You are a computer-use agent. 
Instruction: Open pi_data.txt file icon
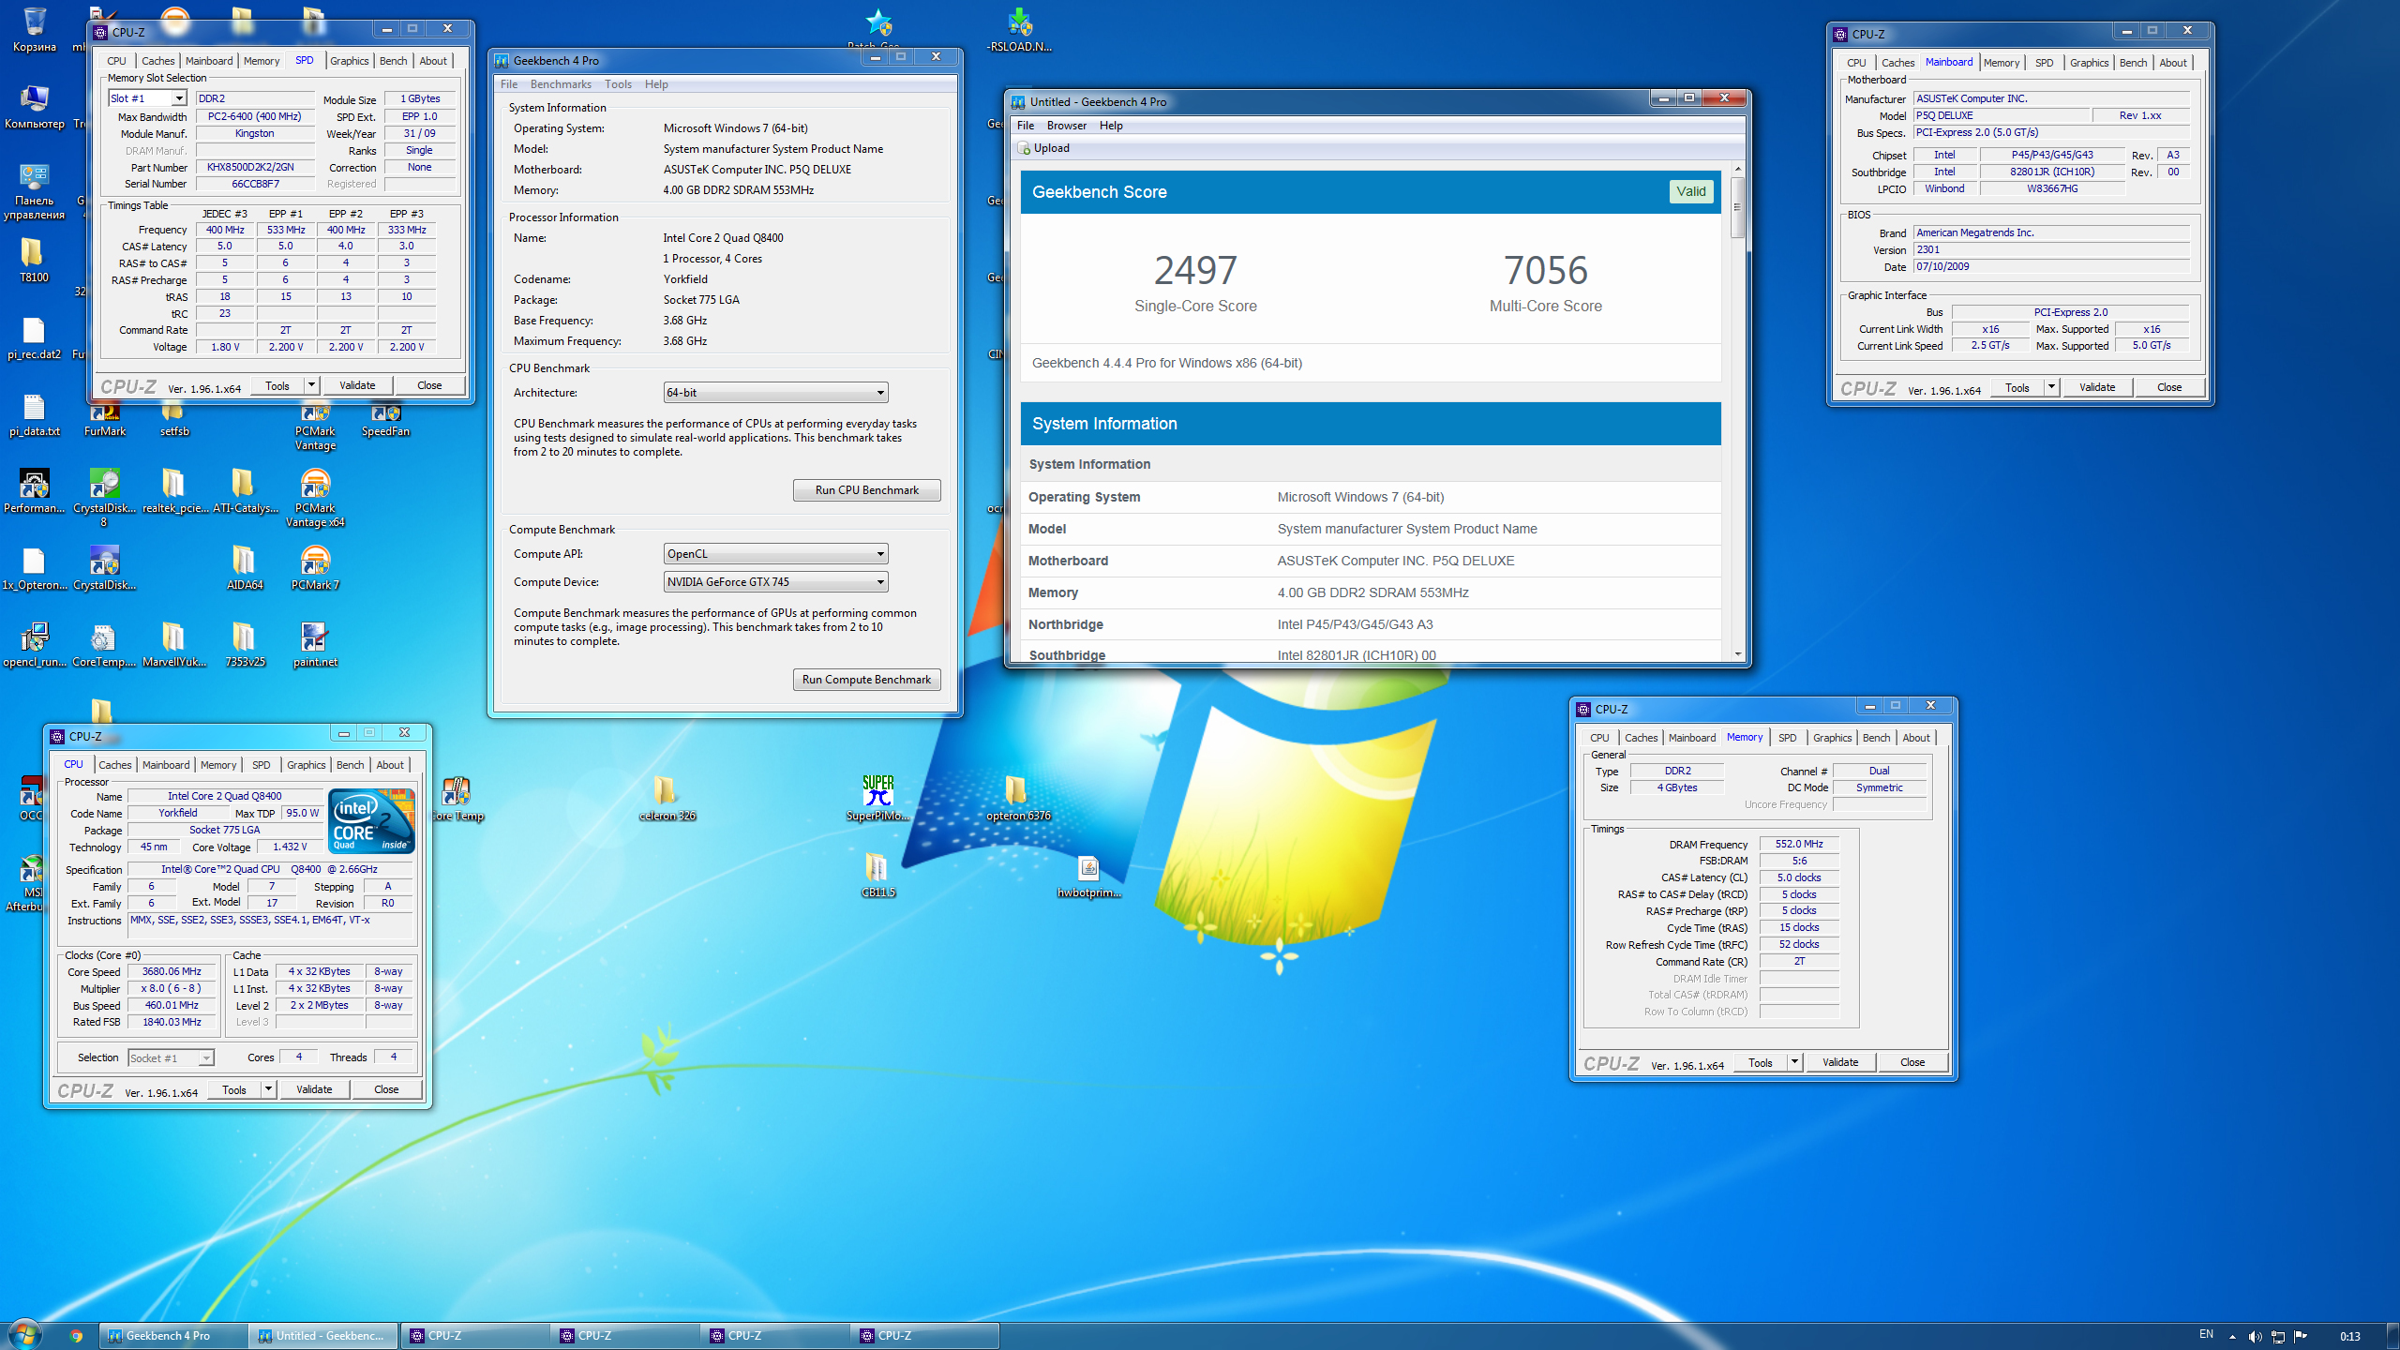35,414
